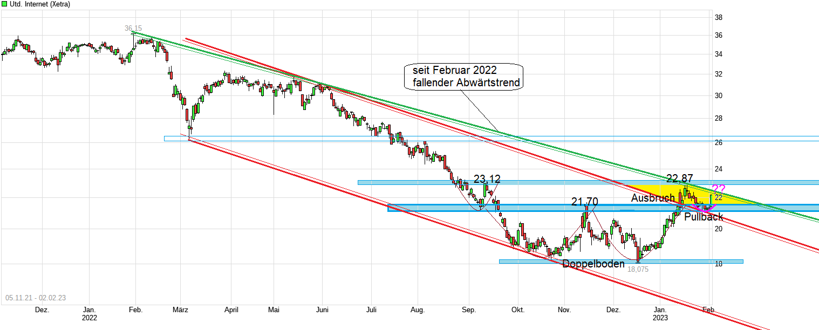Click the '26' price axis value
The image size is (819, 330).
pos(719,143)
